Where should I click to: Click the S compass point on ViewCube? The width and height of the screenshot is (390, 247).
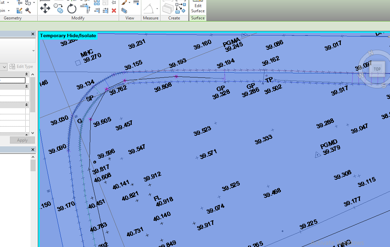point(383,86)
